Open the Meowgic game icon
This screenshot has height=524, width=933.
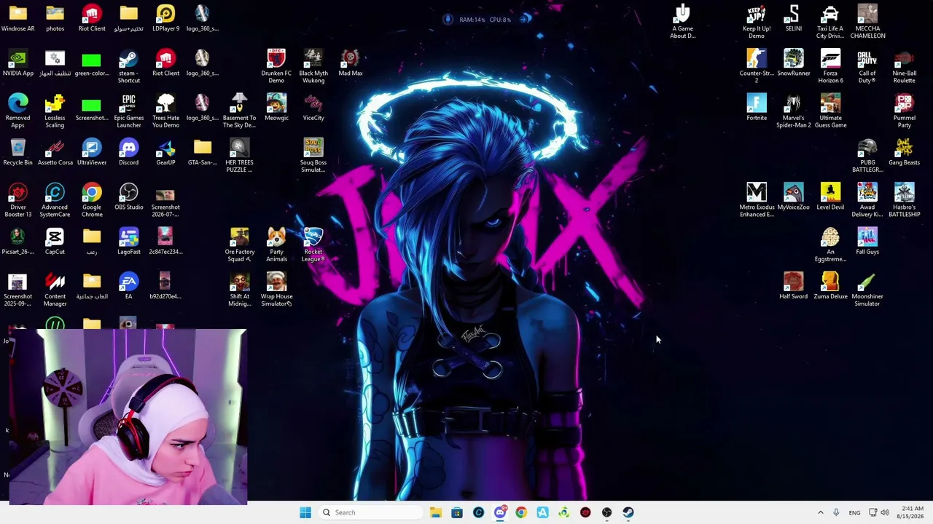(x=276, y=108)
